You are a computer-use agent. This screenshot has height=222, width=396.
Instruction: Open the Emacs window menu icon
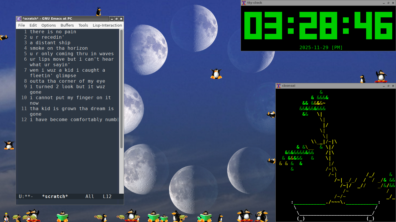19,19
